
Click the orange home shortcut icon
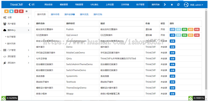tap(6, 11)
